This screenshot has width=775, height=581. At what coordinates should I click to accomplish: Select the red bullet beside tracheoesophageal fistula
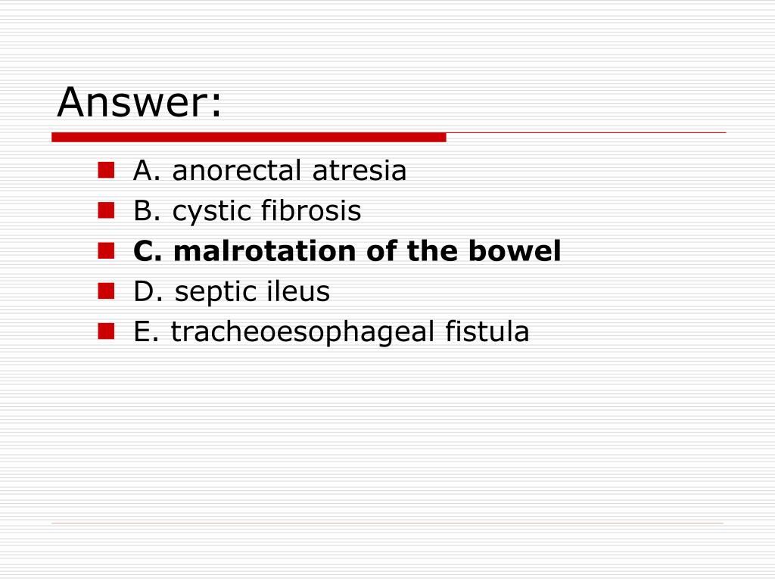click(106, 331)
